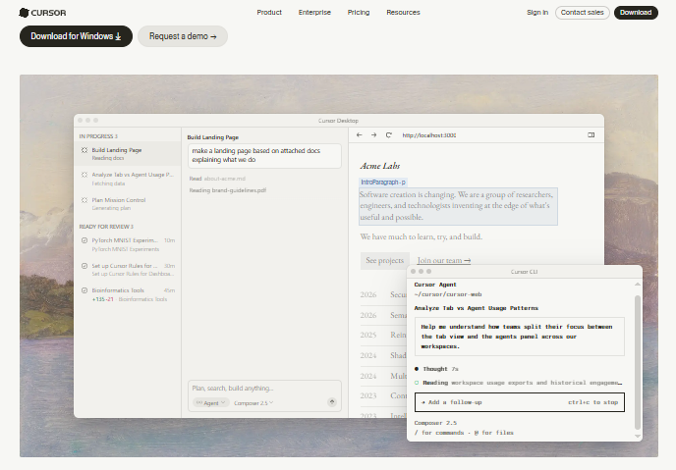Click the Acme Labs heading
The width and height of the screenshot is (676, 470).
380,166
